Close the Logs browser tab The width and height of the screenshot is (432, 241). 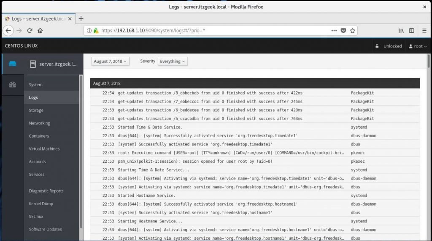(x=70, y=19)
